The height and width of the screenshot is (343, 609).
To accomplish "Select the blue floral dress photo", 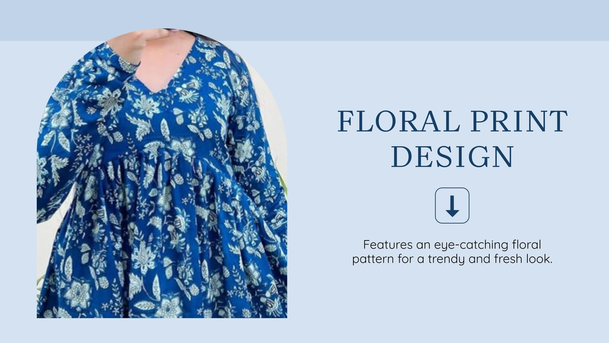I will [162, 173].
